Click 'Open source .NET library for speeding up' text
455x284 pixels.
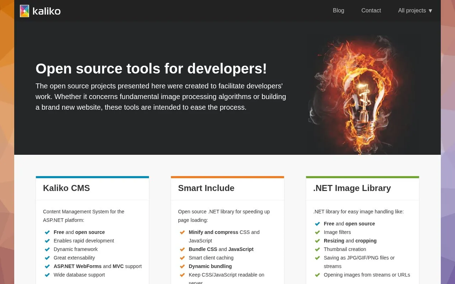224,212
